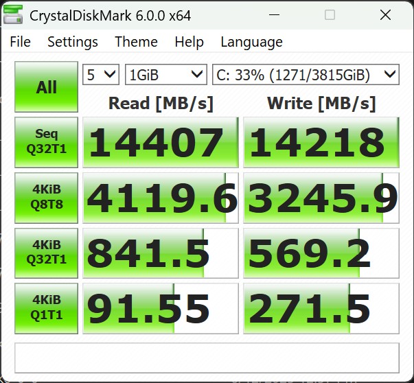The width and height of the screenshot is (414, 383).
Task: Open the test size dropdown showing 1GiB
Action: pyautogui.click(x=166, y=74)
